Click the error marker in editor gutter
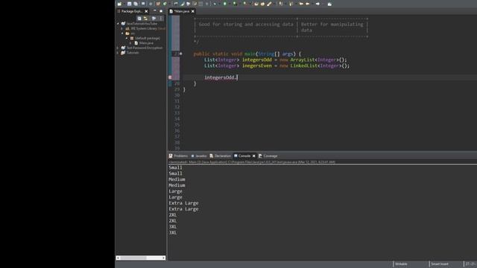 click(170, 77)
